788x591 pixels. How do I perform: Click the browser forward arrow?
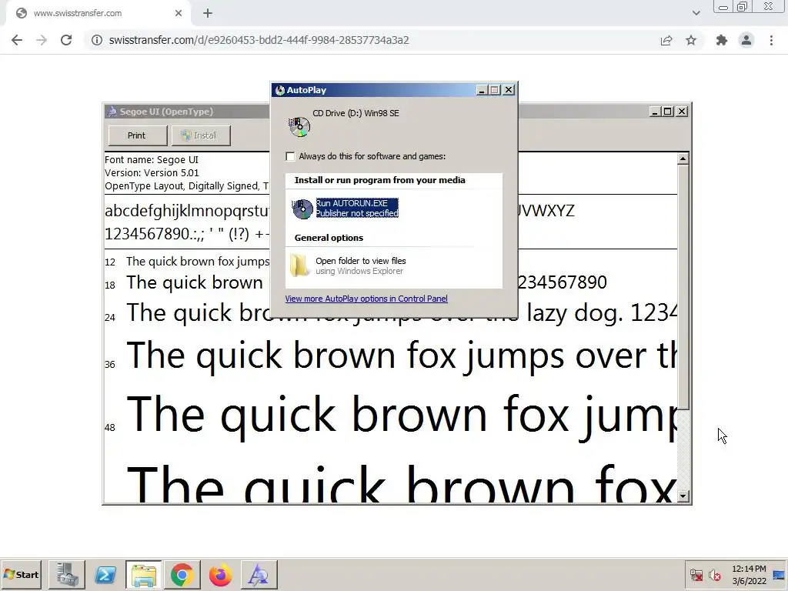[x=42, y=40]
